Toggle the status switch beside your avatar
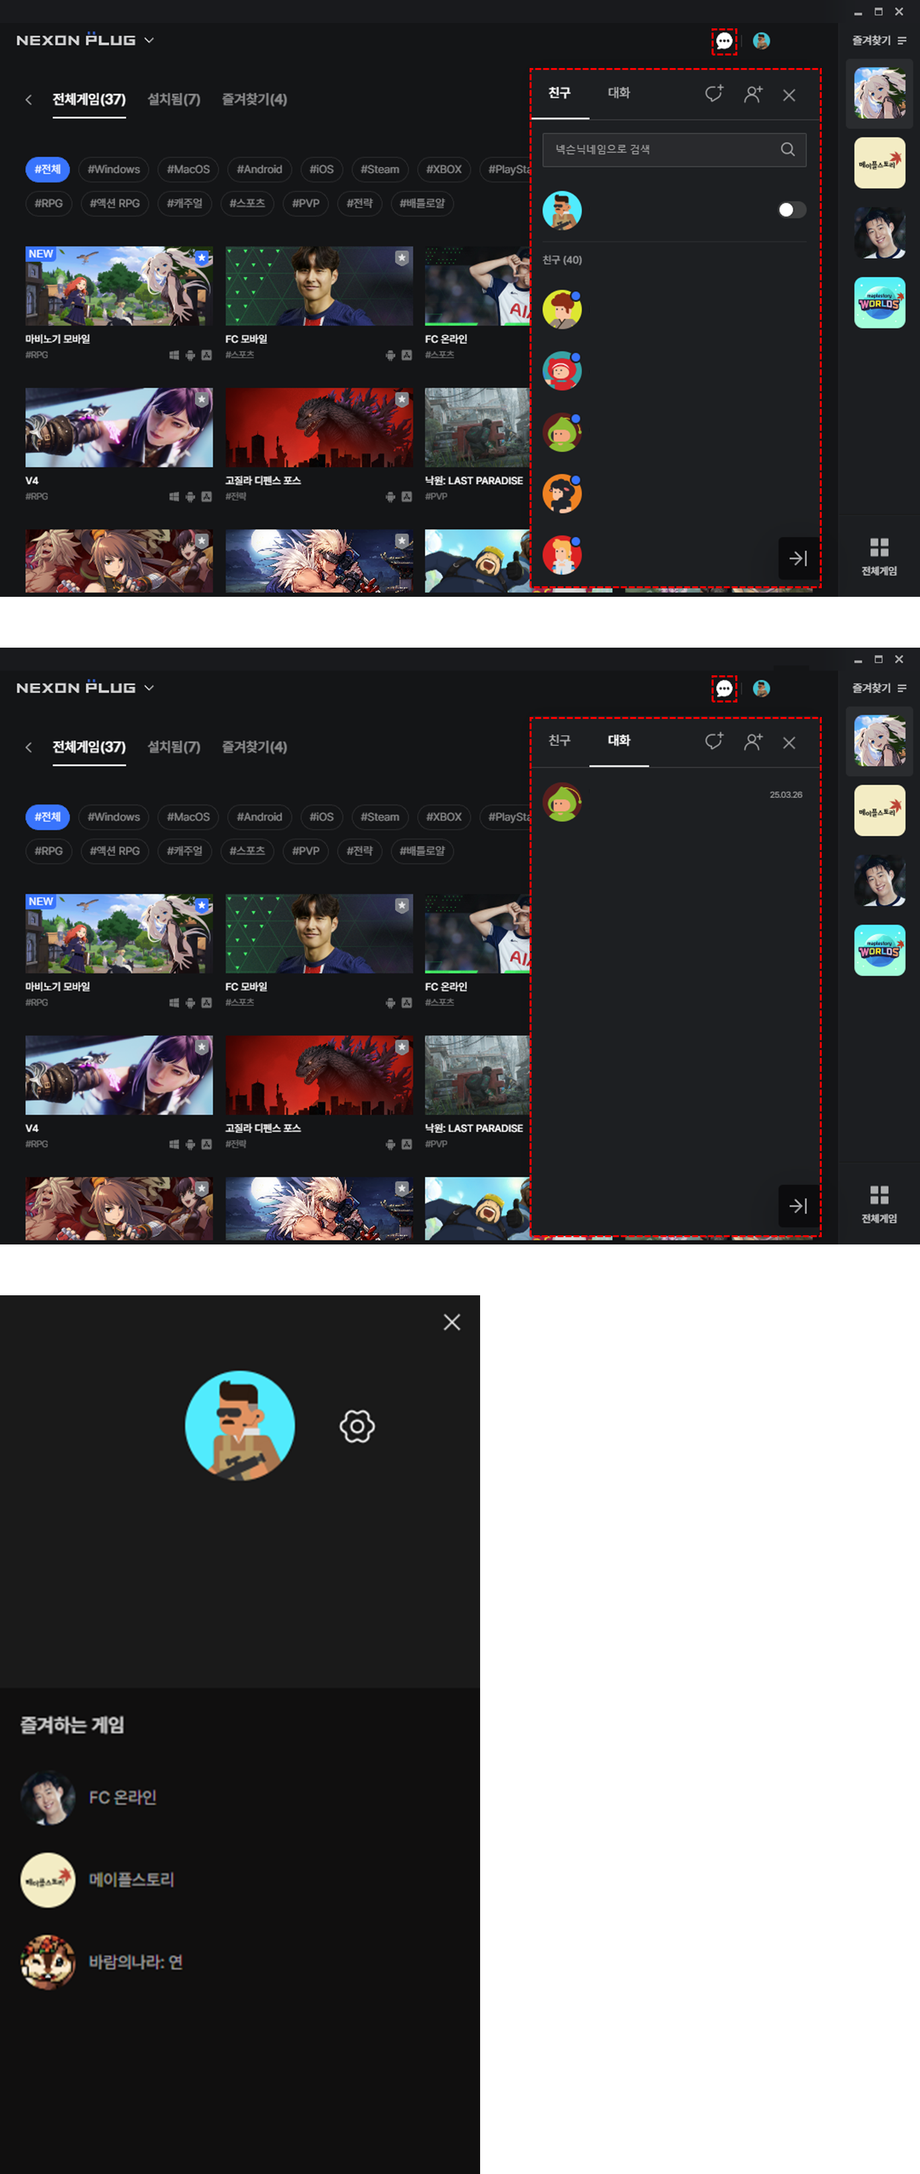Image resolution: width=920 pixels, height=2174 pixels. click(x=791, y=210)
